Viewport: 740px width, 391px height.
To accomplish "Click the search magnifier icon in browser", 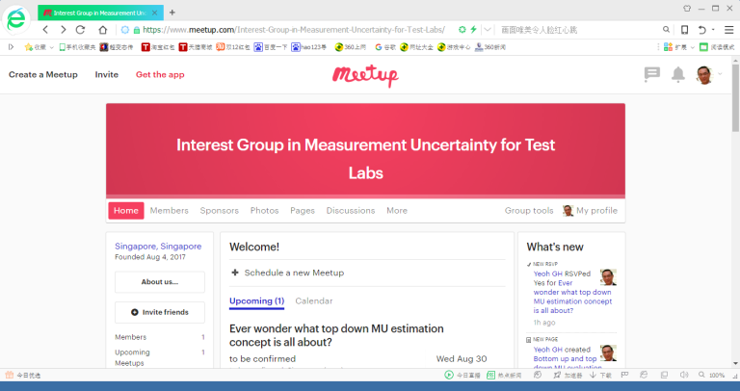I will coord(667,30).
